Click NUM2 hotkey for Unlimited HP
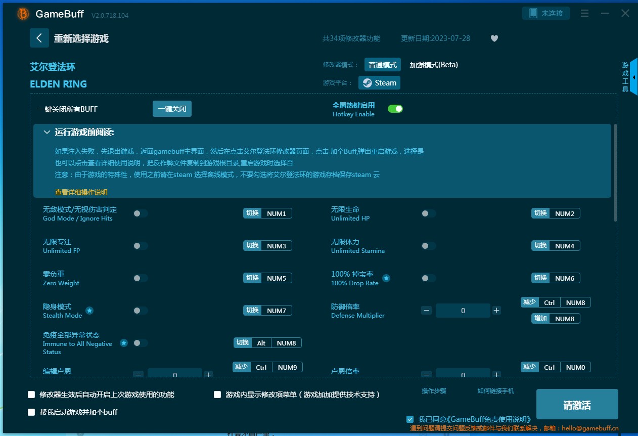 (x=556, y=213)
